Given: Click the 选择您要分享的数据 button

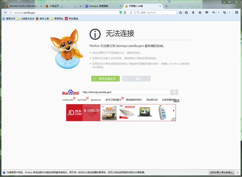Looking at the screenshot, I should [222, 172].
